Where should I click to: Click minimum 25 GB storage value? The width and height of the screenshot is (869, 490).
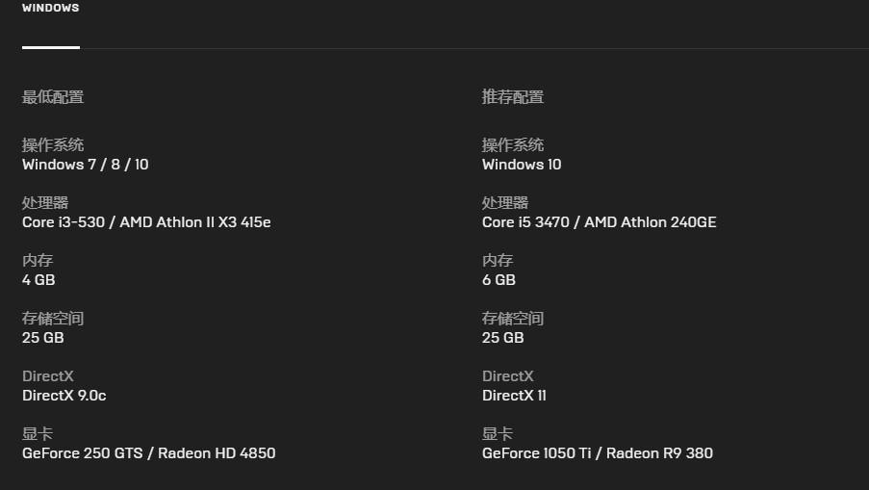click(42, 338)
